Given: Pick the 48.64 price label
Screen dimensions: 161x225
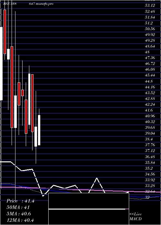Looking at the screenshot, I should click(x=150, y=46).
